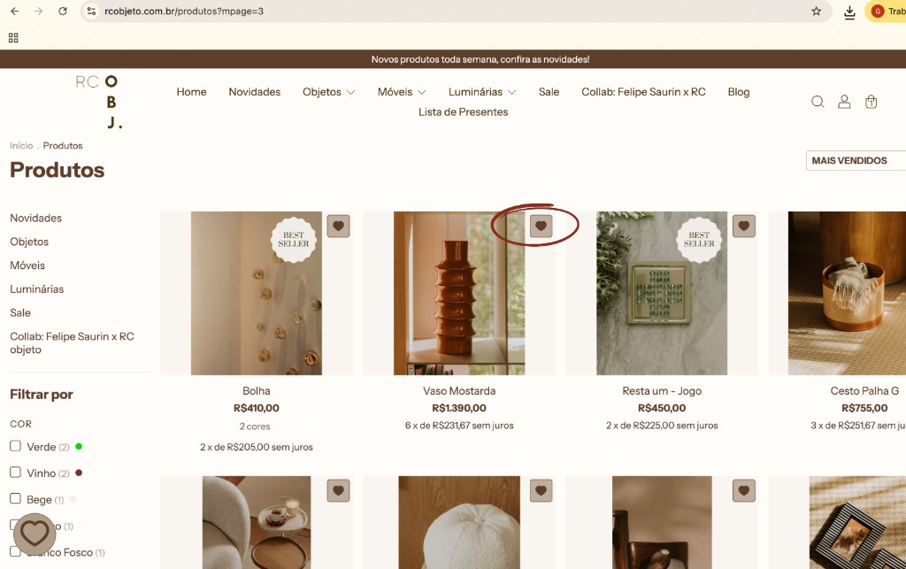Image resolution: width=906 pixels, height=569 pixels.
Task: Open Lista de Presentes link
Action: click(464, 112)
